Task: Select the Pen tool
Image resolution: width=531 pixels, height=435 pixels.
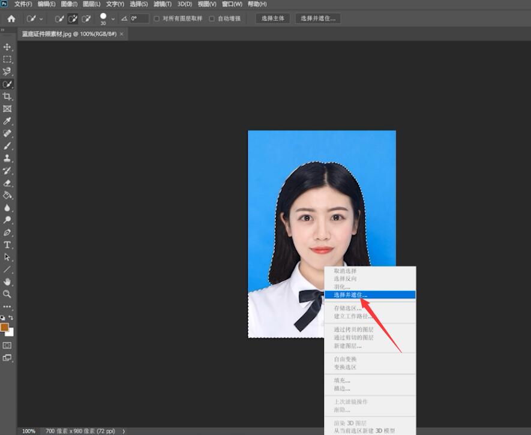Action: coord(7,233)
